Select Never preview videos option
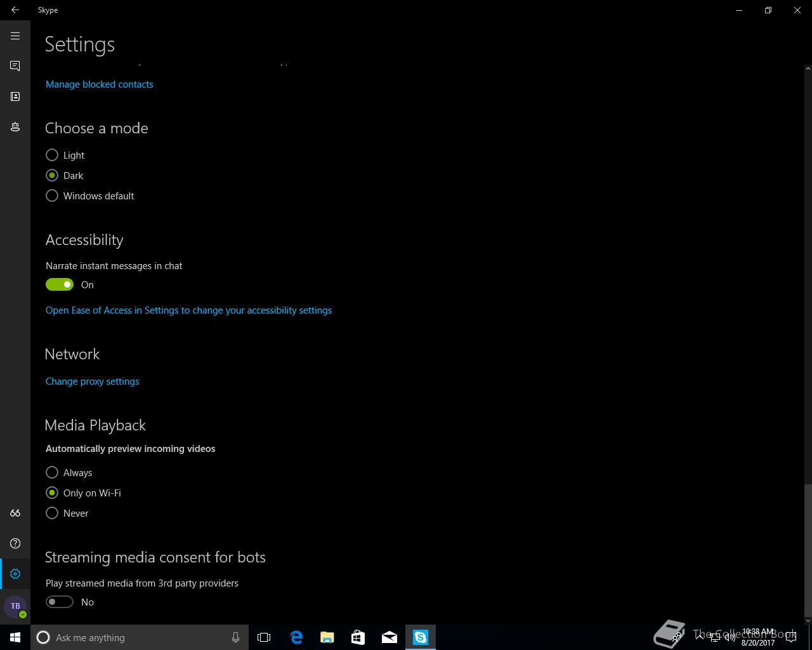The image size is (812, 650). click(67, 514)
